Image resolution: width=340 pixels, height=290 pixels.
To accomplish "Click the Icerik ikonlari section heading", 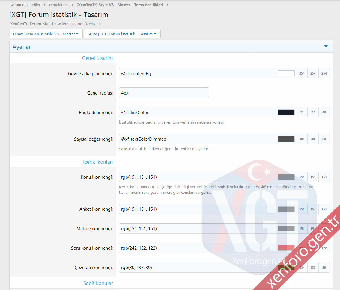I will tap(98, 162).
